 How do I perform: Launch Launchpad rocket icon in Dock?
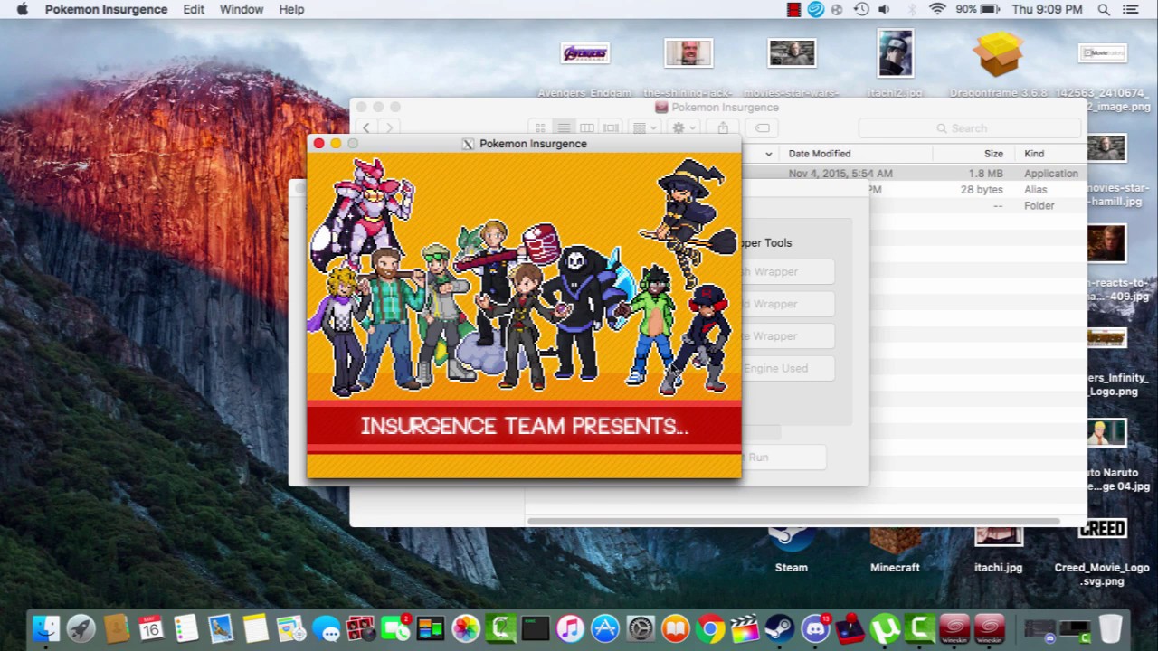(x=81, y=628)
